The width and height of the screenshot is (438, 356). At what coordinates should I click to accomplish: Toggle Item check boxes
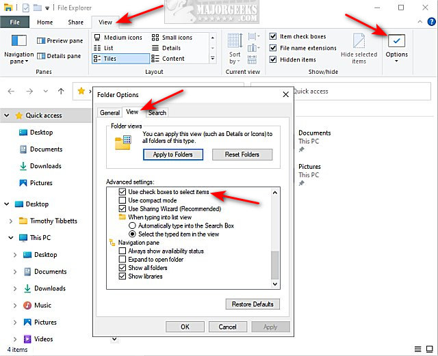(x=273, y=36)
